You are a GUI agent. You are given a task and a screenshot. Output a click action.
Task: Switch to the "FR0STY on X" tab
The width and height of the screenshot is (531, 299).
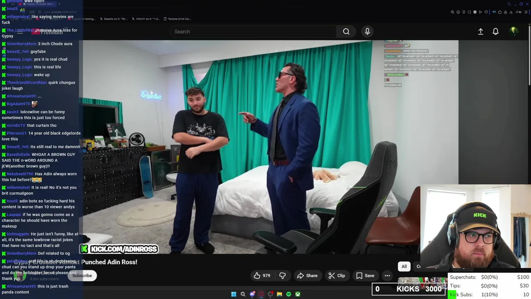tap(145, 19)
